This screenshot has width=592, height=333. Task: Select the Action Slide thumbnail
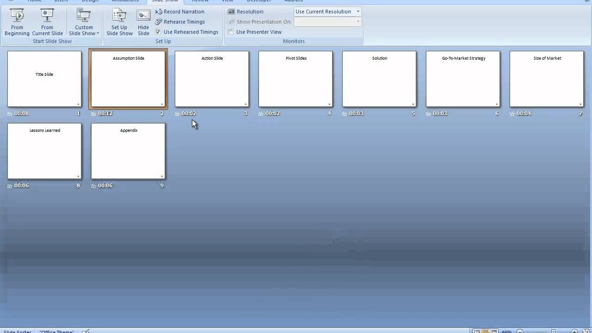tap(212, 79)
